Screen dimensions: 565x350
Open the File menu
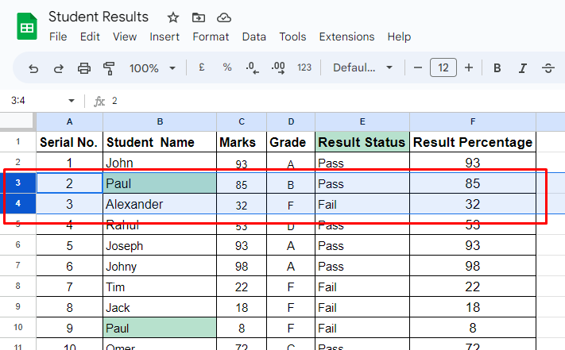[58, 37]
